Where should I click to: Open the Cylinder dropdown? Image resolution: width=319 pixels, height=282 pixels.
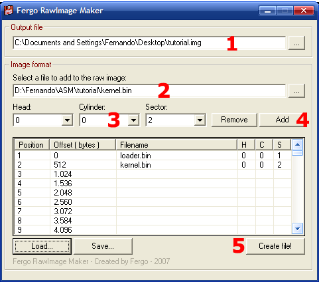pos(133,120)
